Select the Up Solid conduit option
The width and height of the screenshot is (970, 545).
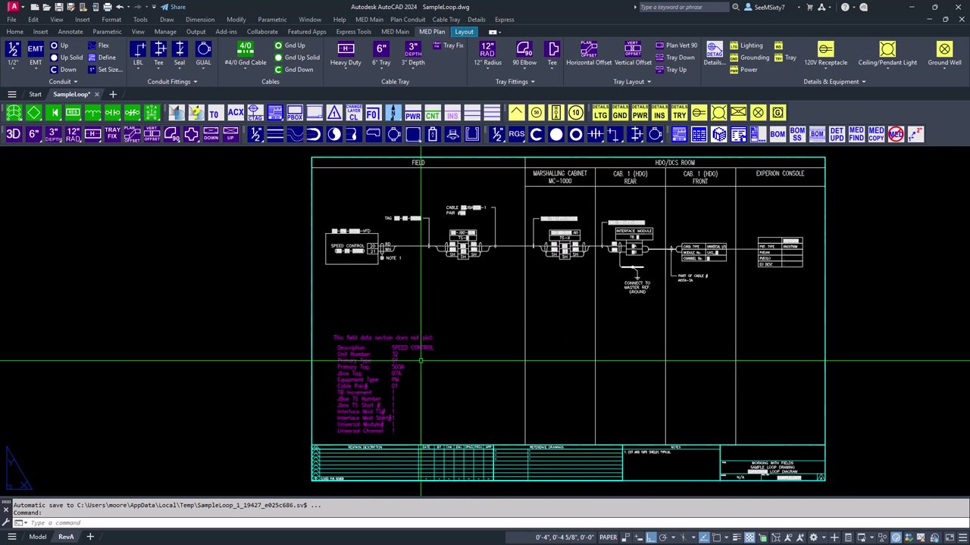tap(66, 58)
